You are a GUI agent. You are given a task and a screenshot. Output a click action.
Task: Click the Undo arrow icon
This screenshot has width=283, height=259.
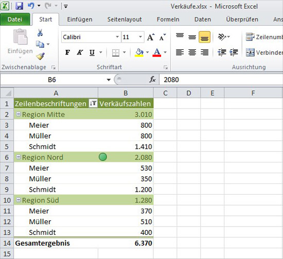tap(31, 6)
